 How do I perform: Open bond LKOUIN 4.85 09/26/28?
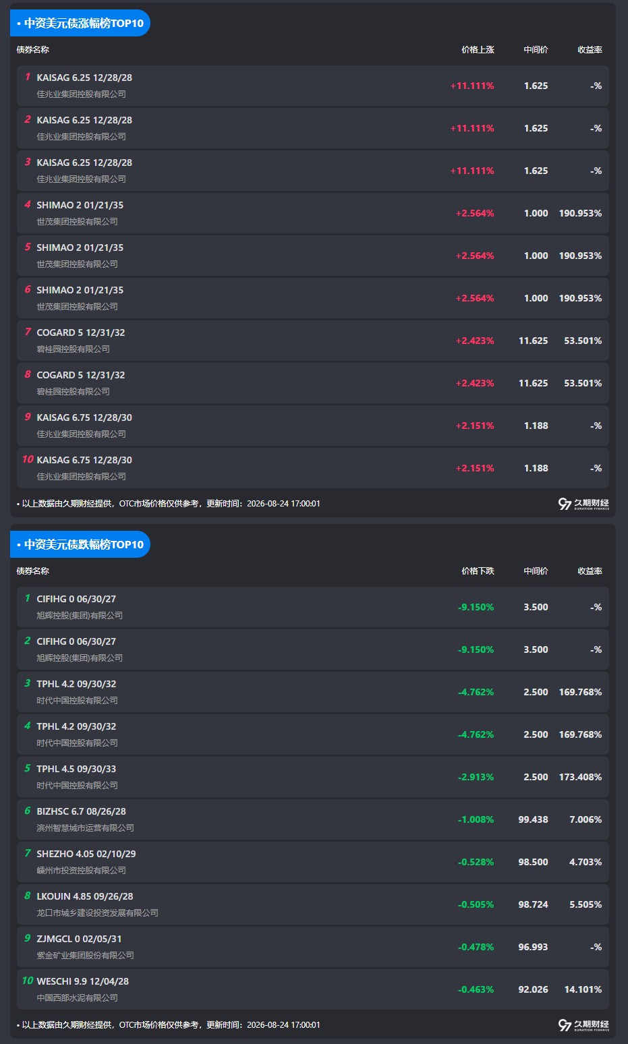tap(313, 904)
